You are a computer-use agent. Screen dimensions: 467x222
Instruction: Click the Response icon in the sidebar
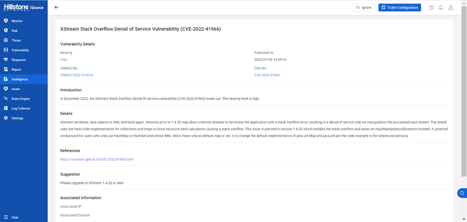5,60
